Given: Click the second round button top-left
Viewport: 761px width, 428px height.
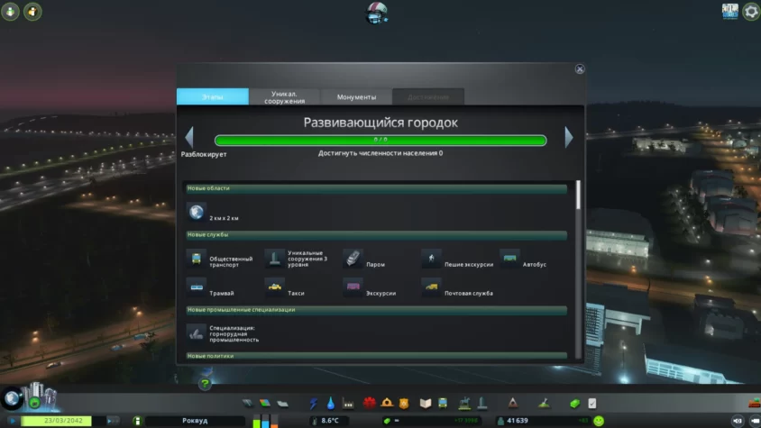Looking at the screenshot, I should [x=32, y=12].
